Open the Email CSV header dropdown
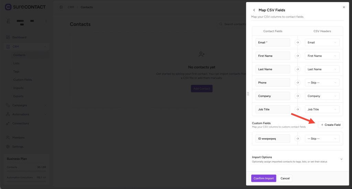Screen dimensions: 352x189 [322, 43]
